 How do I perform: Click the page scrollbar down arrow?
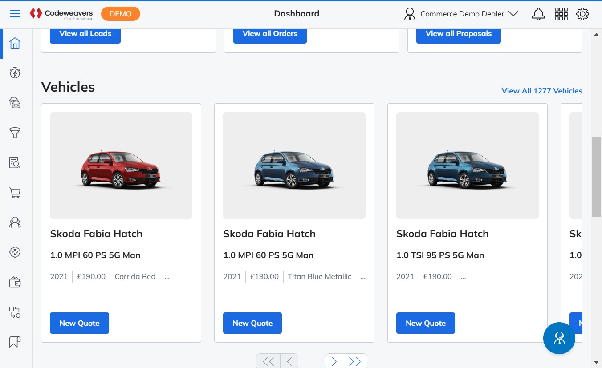[597, 363]
